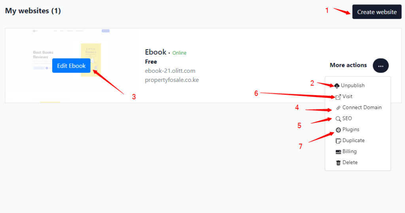Select Duplicate in the actions menu

[353, 140]
